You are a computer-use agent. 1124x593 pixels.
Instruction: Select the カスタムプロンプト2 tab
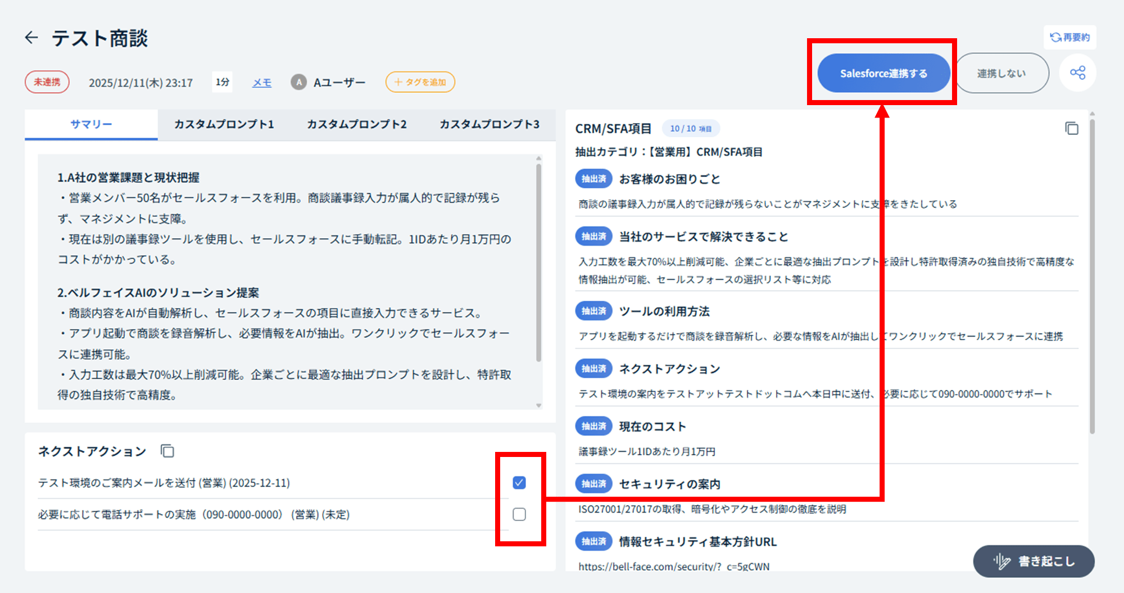click(x=356, y=124)
